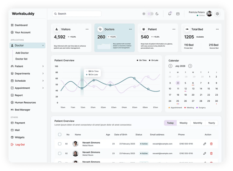Check the select-all checkbox in table header
Viewport: 233px width, 171px height.
point(60,134)
